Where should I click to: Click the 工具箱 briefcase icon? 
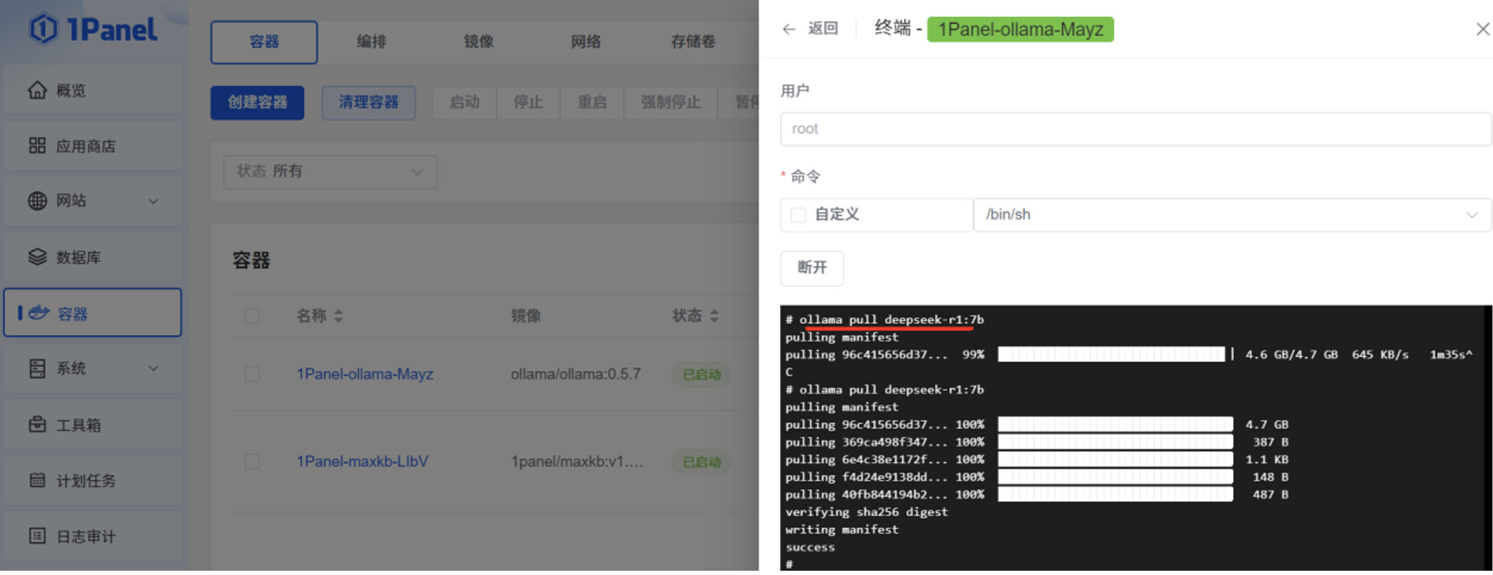(x=37, y=425)
